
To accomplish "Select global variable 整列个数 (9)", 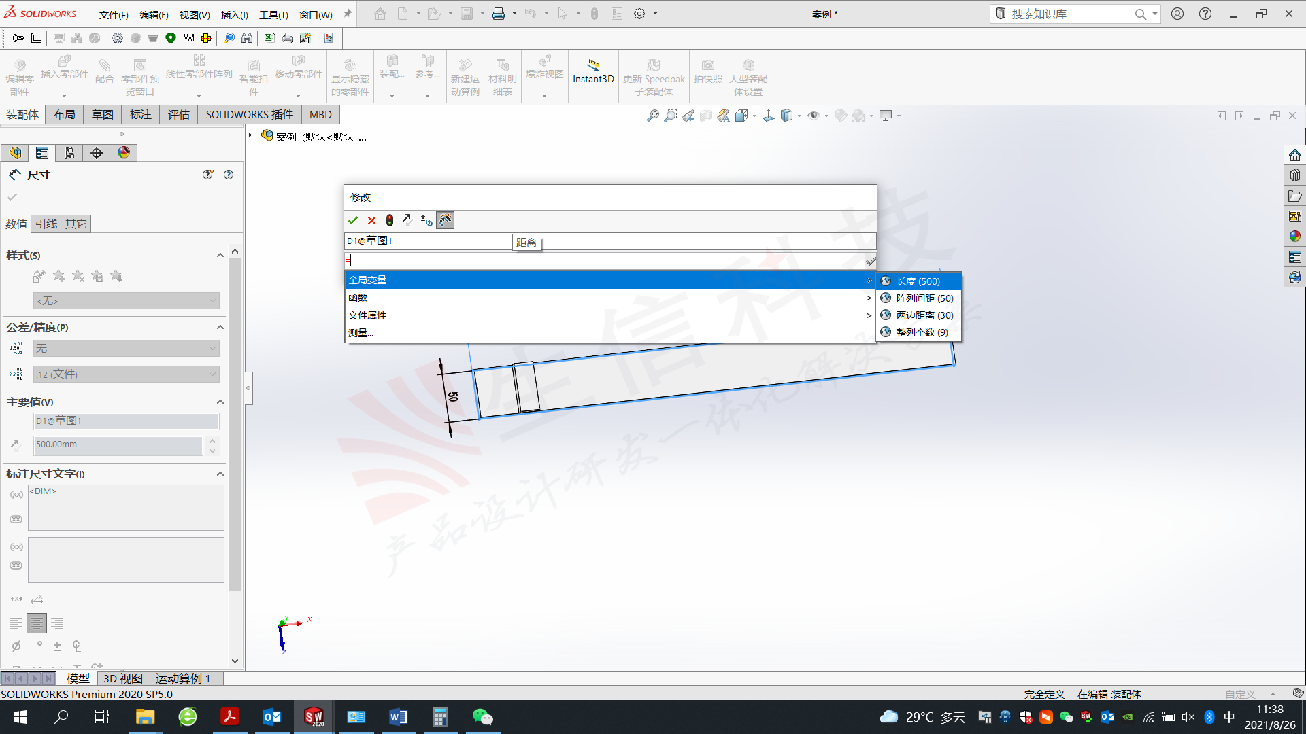I will coord(918,332).
